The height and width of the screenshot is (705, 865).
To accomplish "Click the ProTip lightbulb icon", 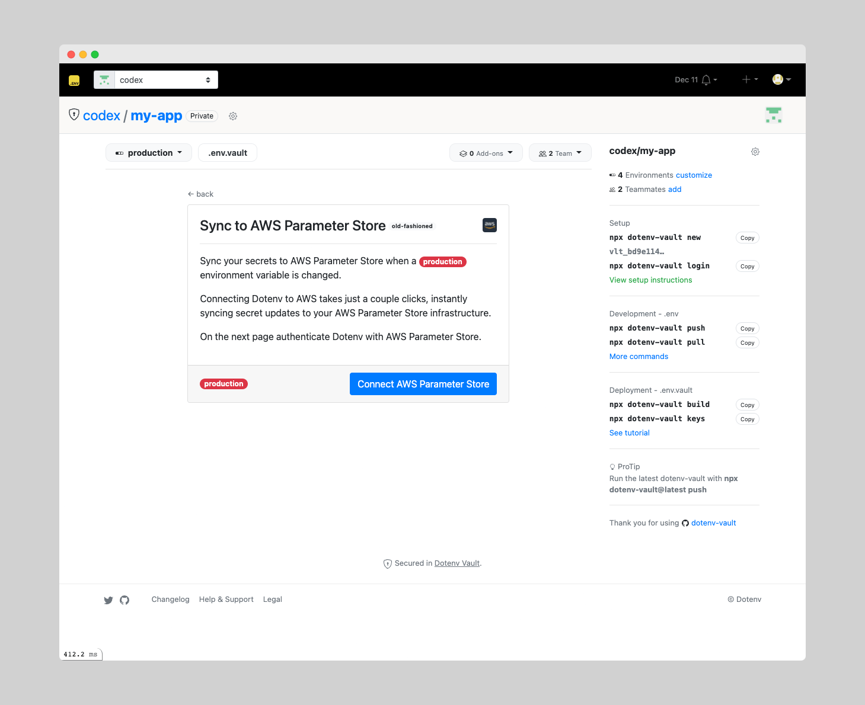I will click(612, 467).
